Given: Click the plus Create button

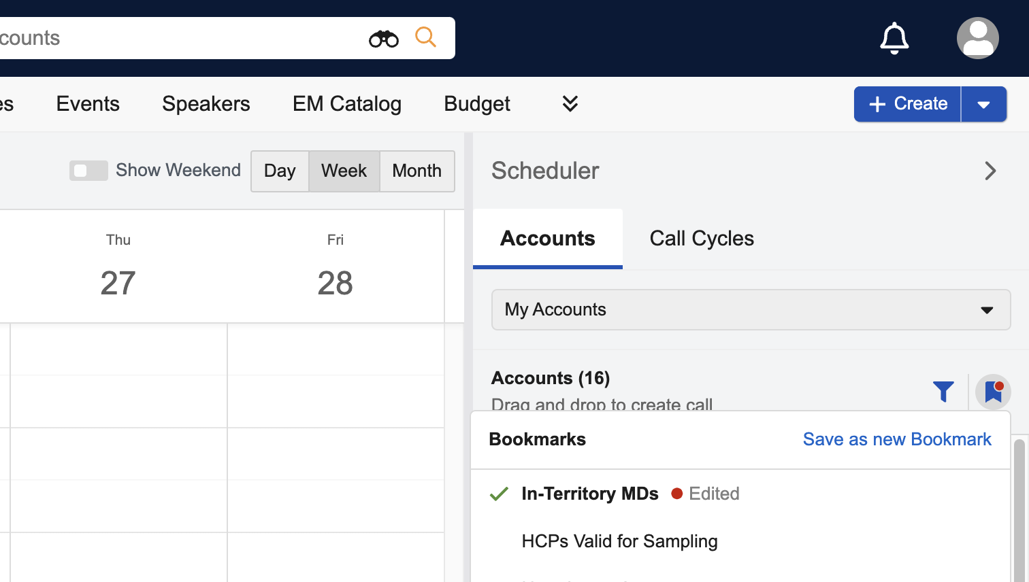Looking at the screenshot, I should pyautogui.click(x=907, y=104).
